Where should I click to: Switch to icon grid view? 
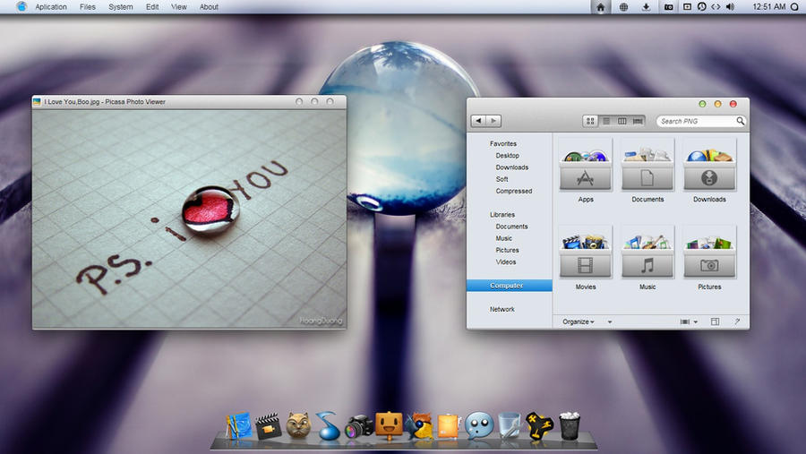point(590,121)
